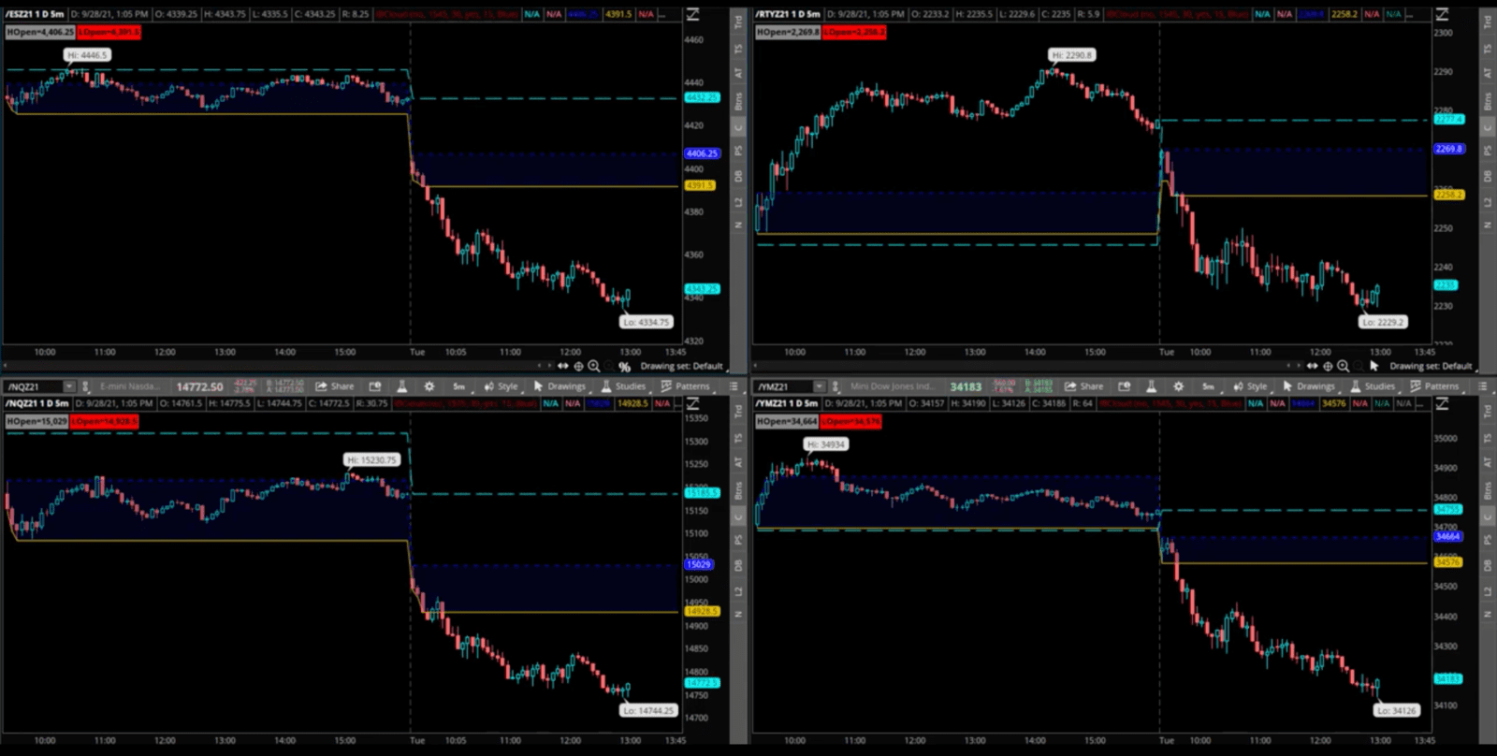This screenshot has height=756, width=1497.
Task: Open the Style menu in /YMZ21 toolbar
Action: click(1250, 386)
